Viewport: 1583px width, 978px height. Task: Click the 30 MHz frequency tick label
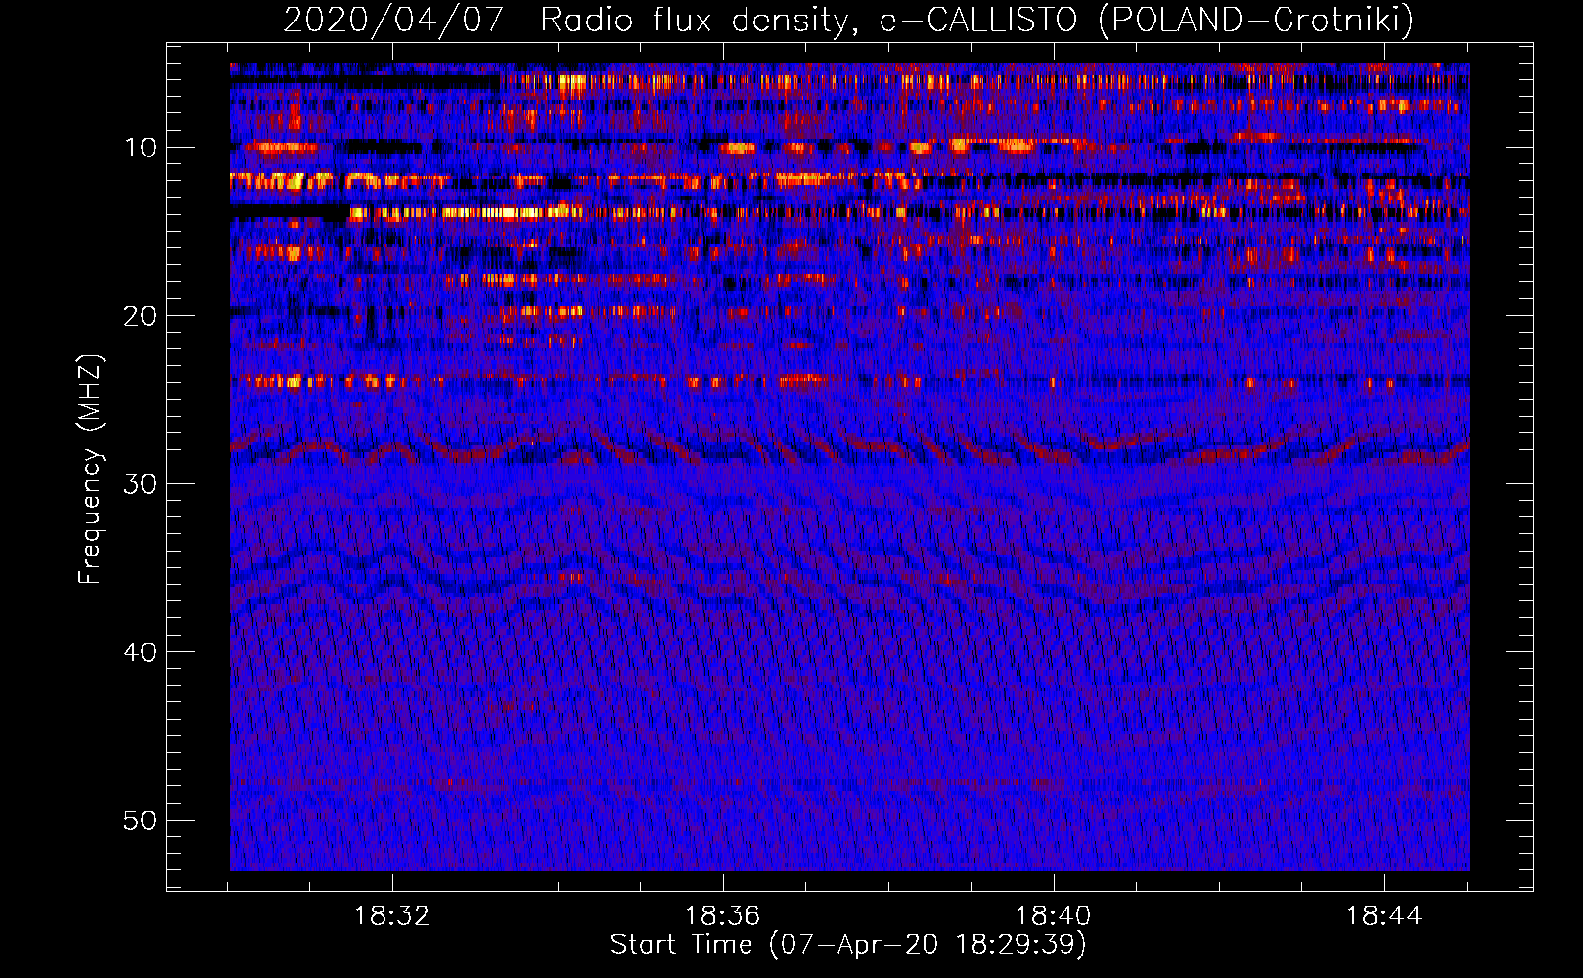coord(141,484)
